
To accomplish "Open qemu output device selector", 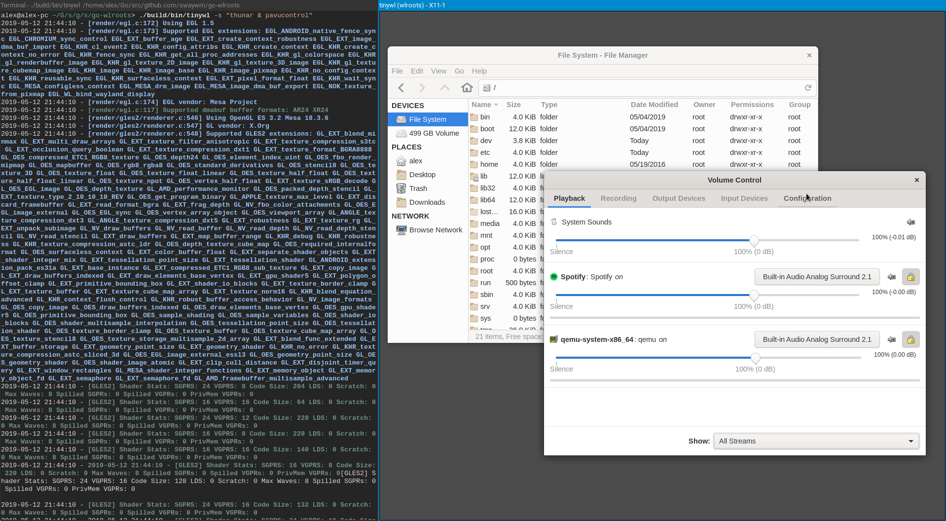I will coord(817,339).
